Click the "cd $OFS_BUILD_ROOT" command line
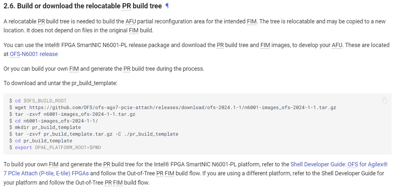The height and width of the screenshot is (190, 400). point(40,101)
